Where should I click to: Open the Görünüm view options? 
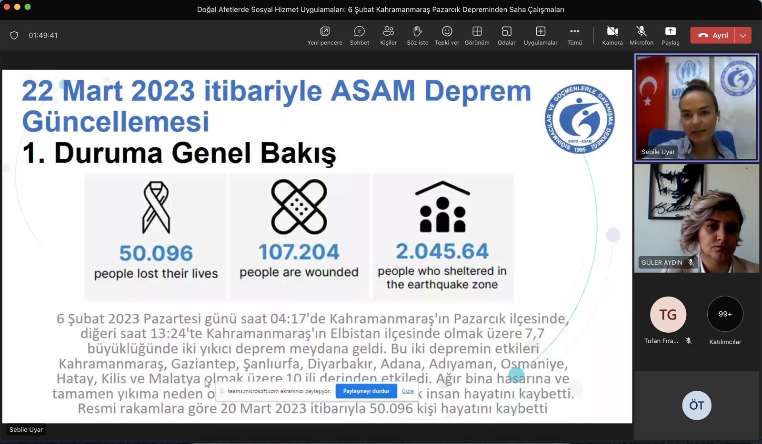click(x=477, y=36)
